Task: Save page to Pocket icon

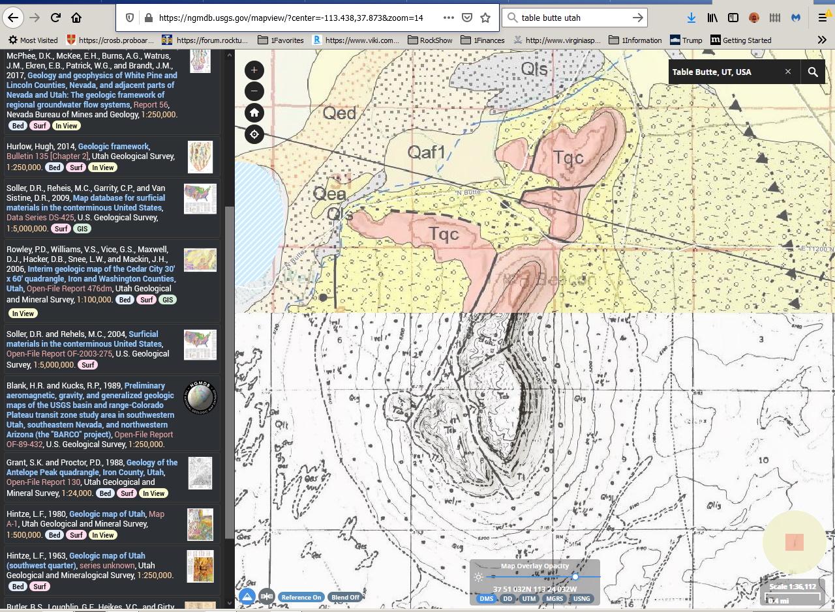Action: (x=467, y=18)
